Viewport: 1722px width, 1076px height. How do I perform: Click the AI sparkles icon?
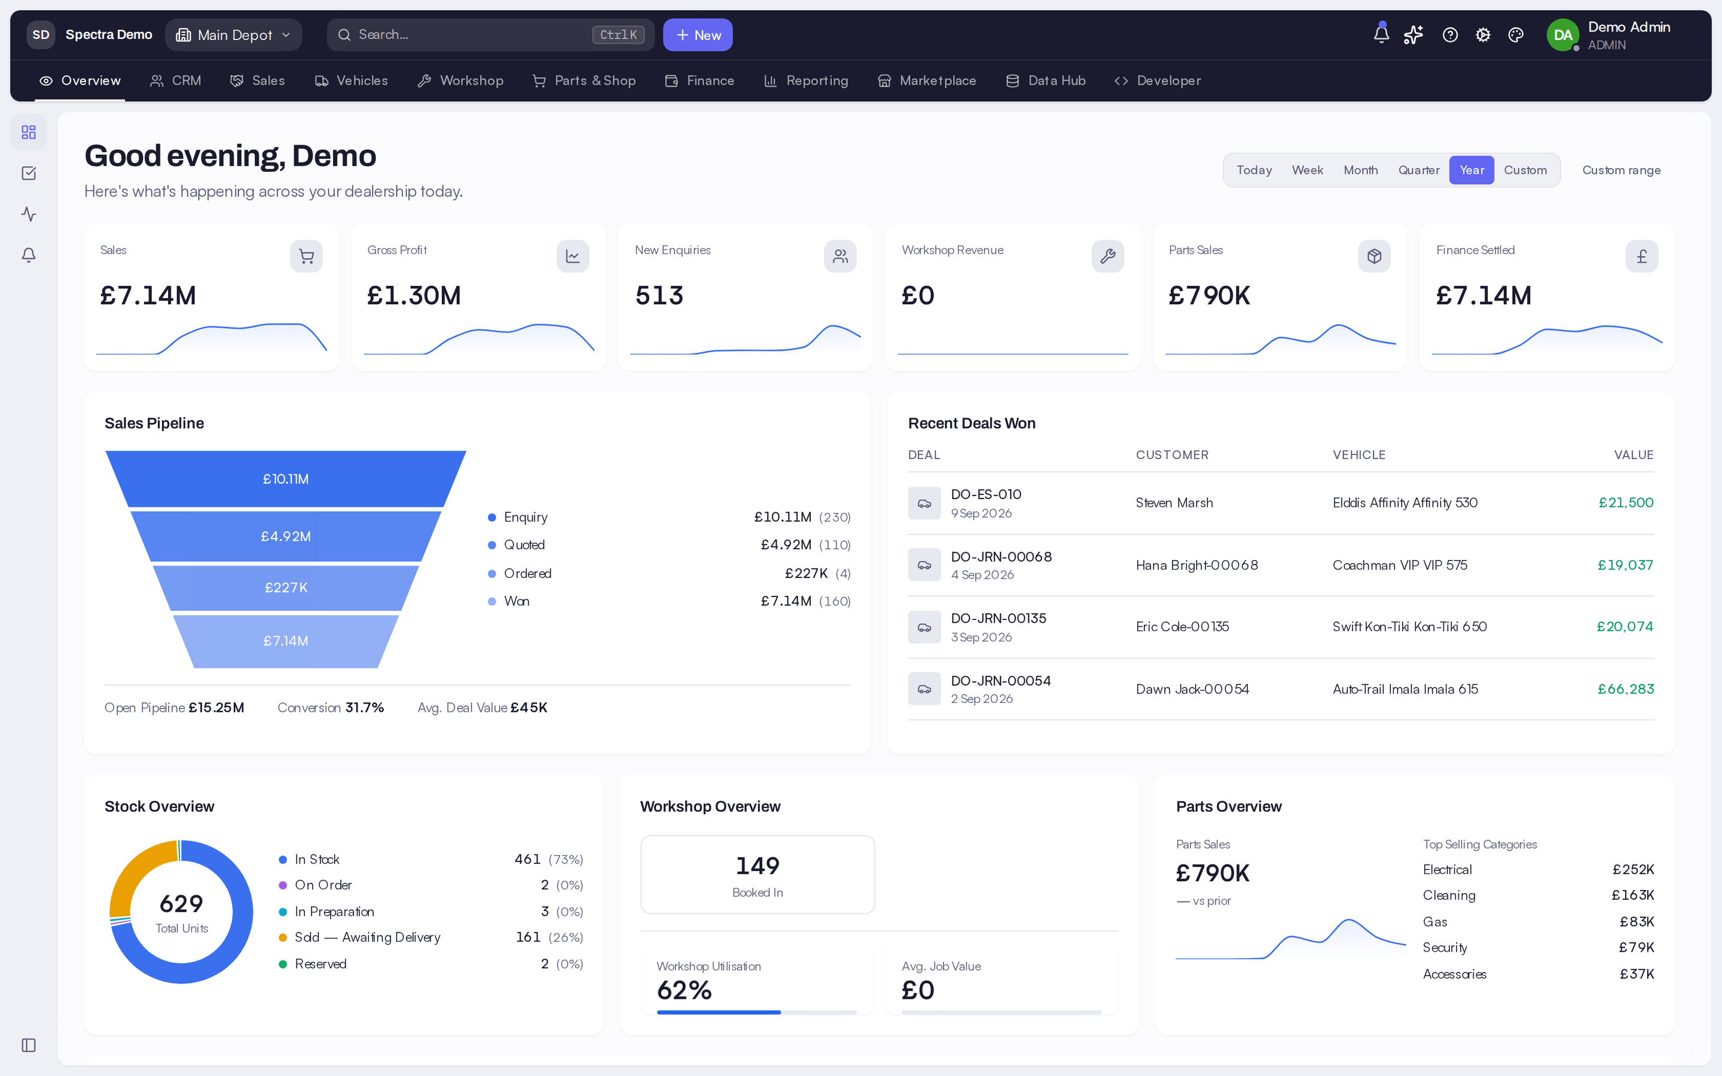click(1413, 35)
